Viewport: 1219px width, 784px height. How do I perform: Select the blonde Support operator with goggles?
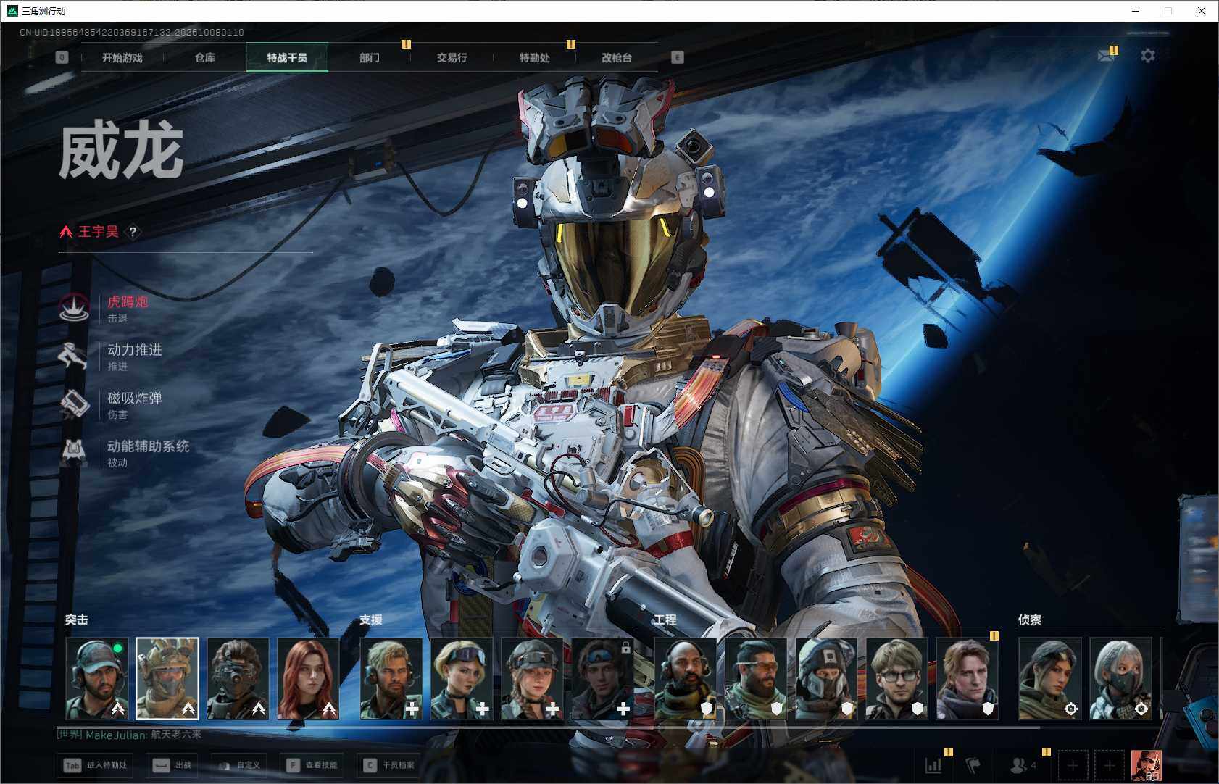pyautogui.click(x=462, y=678)
